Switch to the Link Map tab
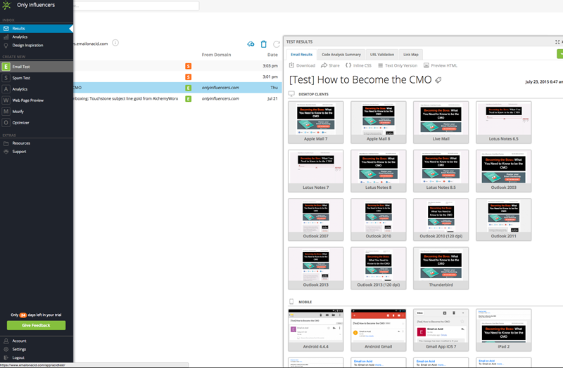This screenshot has width=563, height=368. 411,55
